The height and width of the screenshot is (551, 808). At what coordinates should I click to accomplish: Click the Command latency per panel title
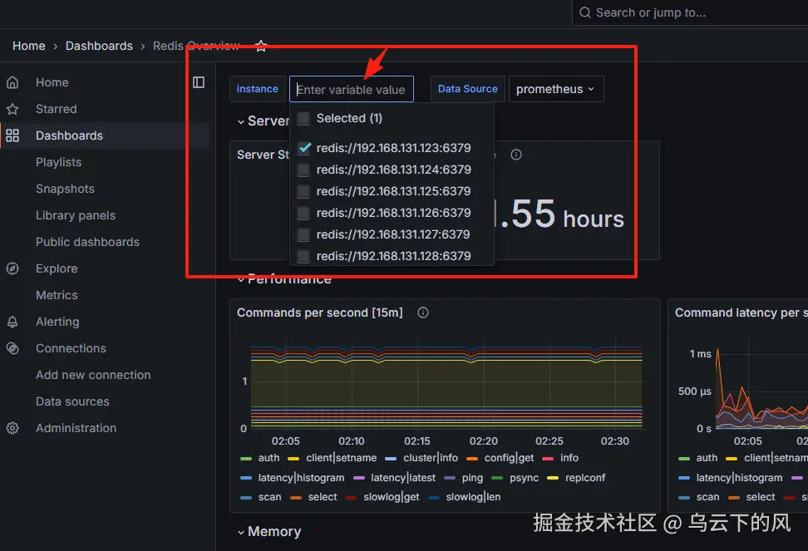click(x=741, y=312)
